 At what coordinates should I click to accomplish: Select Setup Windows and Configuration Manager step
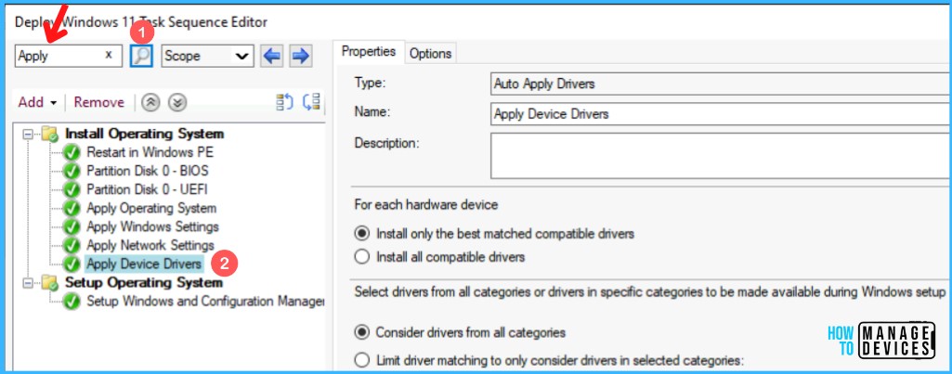point(205,302)
